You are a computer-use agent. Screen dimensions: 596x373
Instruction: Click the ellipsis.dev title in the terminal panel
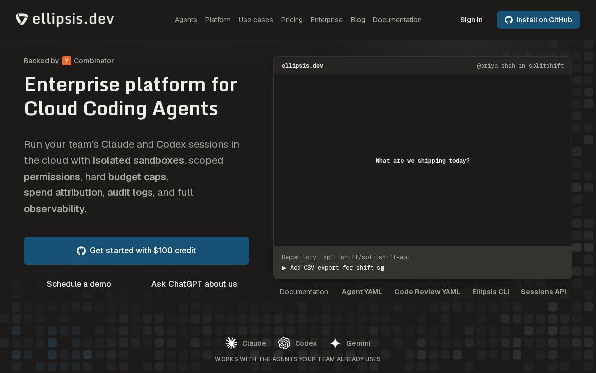[x=302, y=66]
